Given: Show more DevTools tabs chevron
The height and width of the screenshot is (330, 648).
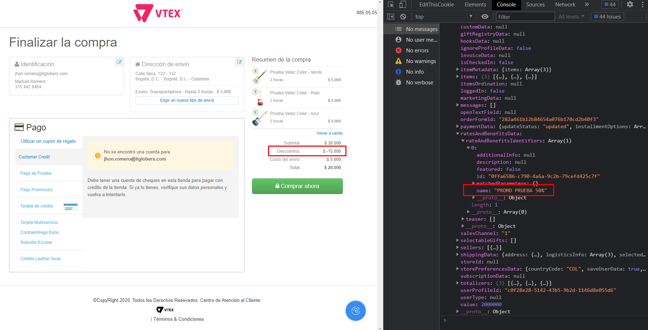Looking at the screenshot, I should [x=587, y=5].
